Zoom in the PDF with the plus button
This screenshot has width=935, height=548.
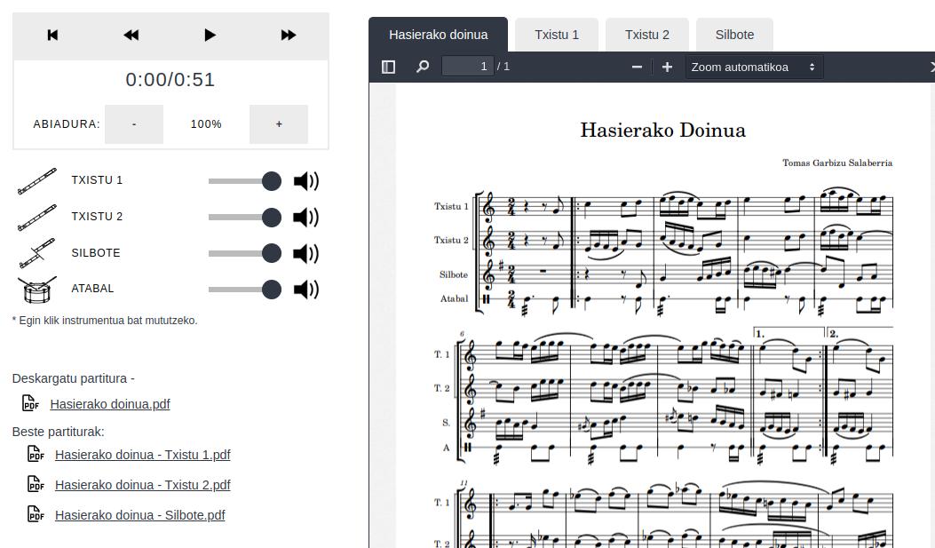pos(667,67)
